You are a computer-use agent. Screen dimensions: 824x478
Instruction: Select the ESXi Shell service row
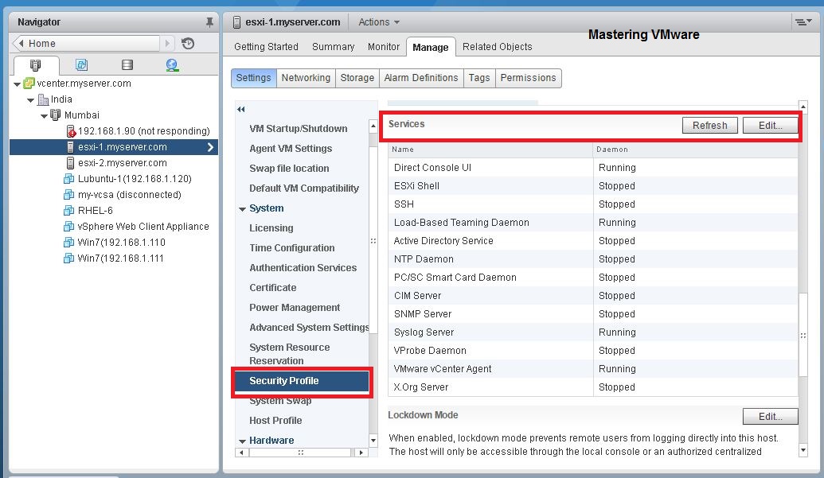[593, 186]
